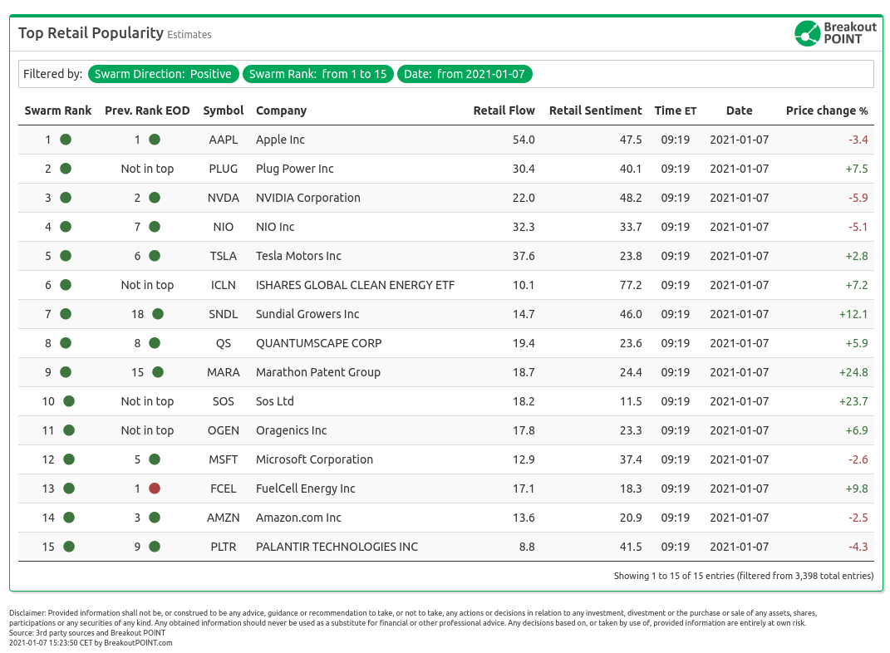Select the Date from 2021-01-07 filter chip

point(464,74)
